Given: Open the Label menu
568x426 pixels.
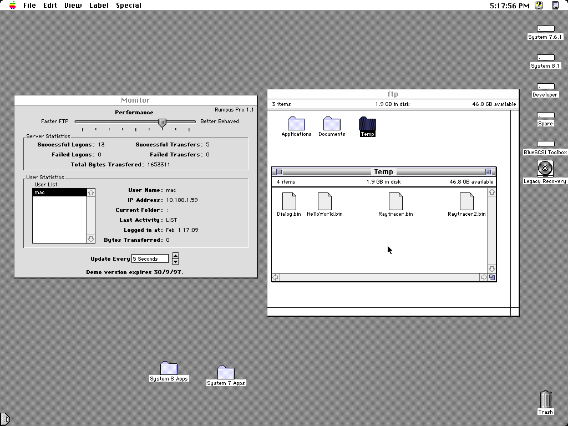Looking at the screenshot, I should (99, 6).
